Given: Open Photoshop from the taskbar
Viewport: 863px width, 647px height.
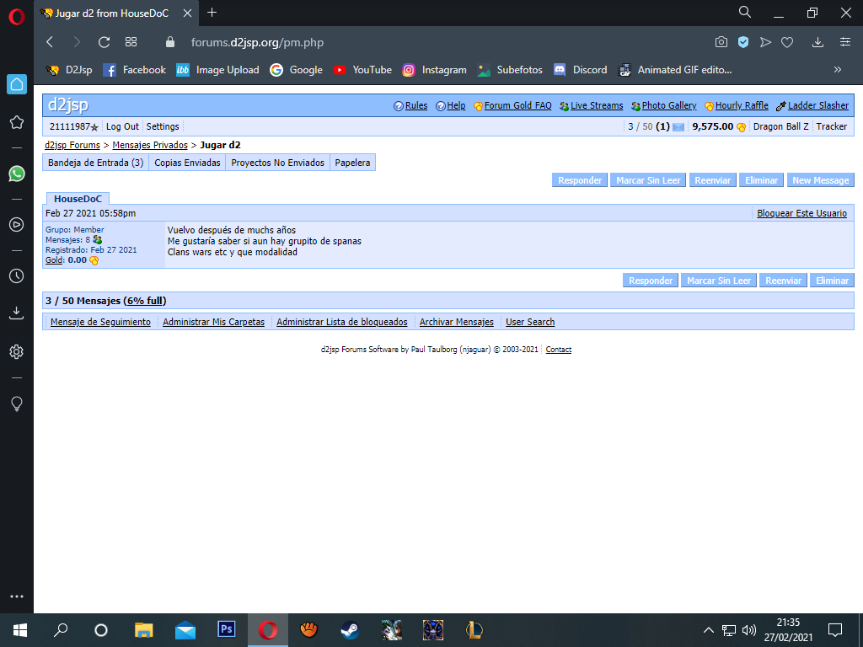Looking at the screenshot, I should (x=226, y=630).
